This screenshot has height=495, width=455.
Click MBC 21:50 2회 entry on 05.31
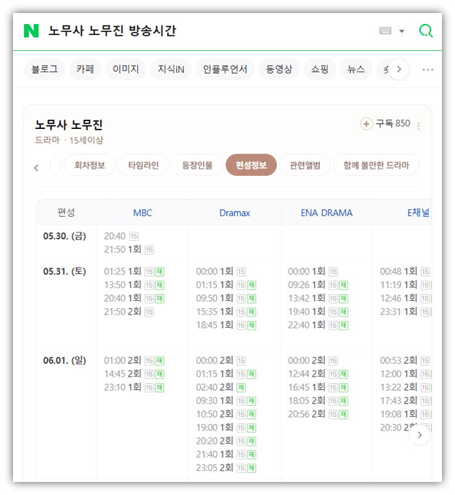tap(129, 312)
